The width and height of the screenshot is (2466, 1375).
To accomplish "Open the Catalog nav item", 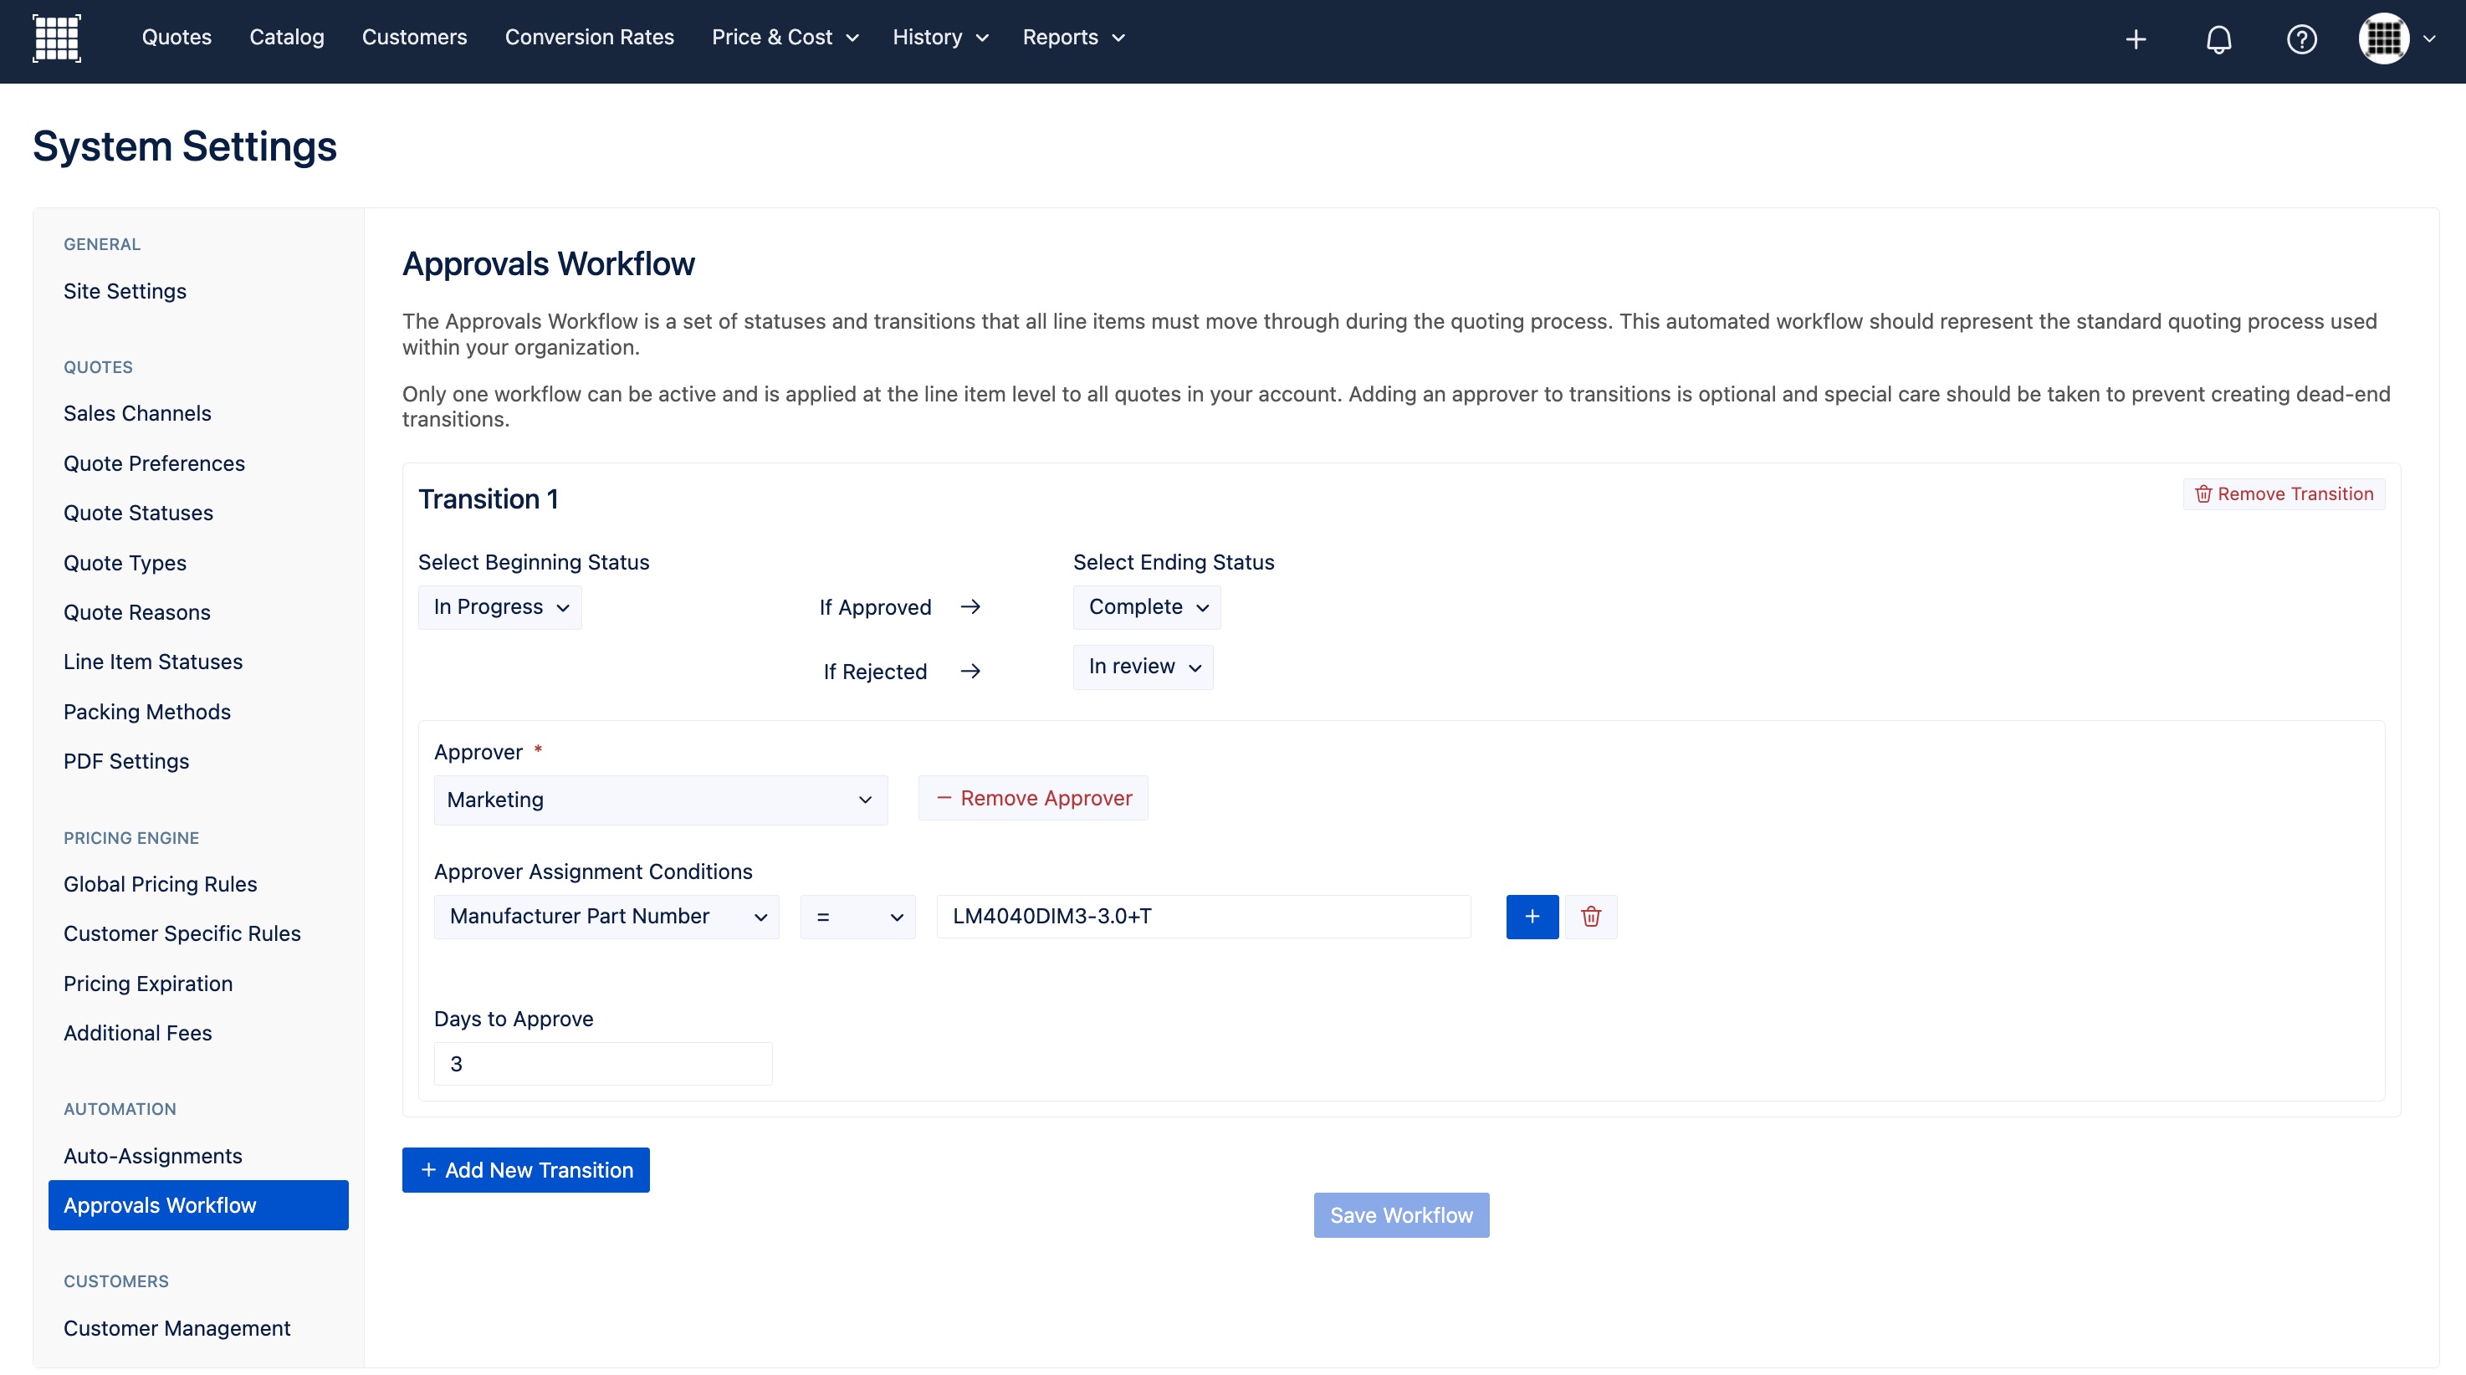I will 286,38.
